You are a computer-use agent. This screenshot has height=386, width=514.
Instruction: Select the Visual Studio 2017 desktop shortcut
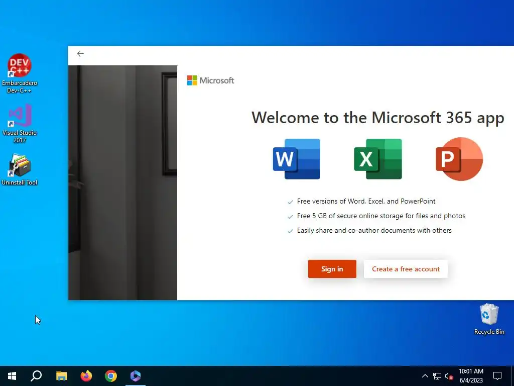click(x=20, y=124)
